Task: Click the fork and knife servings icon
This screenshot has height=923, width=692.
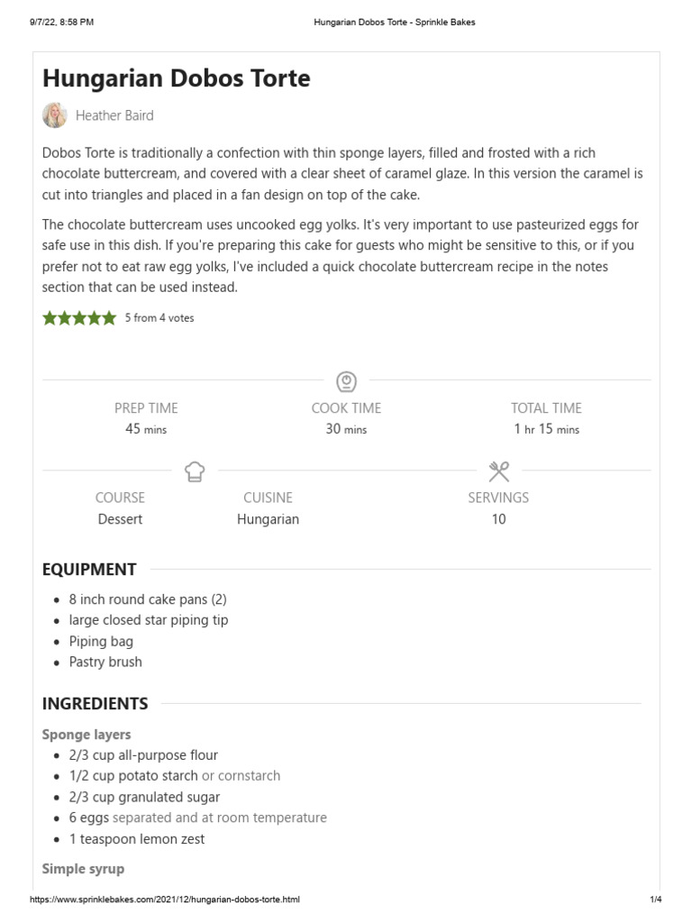Action: 499,471
